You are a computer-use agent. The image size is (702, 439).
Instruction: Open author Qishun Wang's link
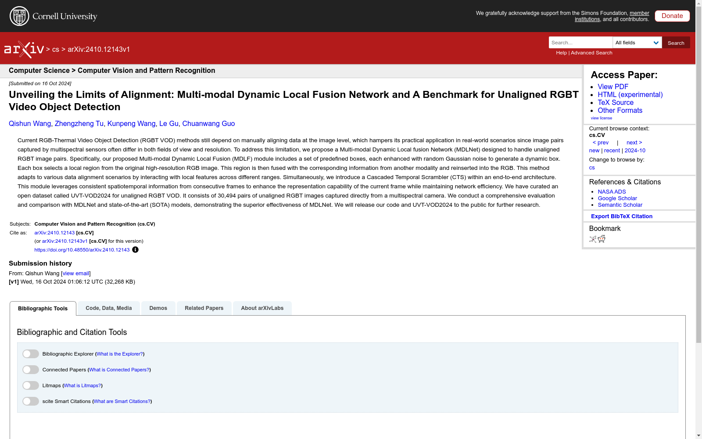point(30,124)
